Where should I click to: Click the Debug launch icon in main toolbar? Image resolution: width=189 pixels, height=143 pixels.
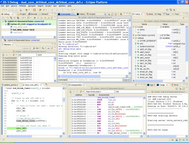(x=26, y=10)
